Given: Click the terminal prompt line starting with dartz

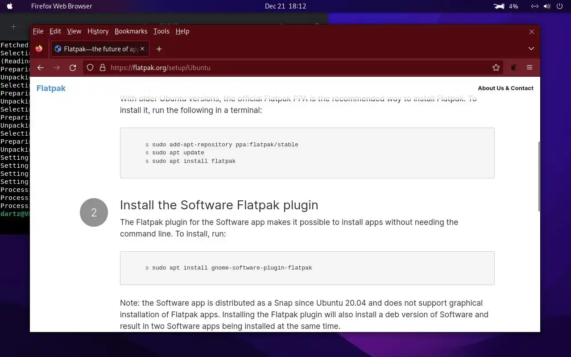Looking at the screenshot, I should coord(15,214).
